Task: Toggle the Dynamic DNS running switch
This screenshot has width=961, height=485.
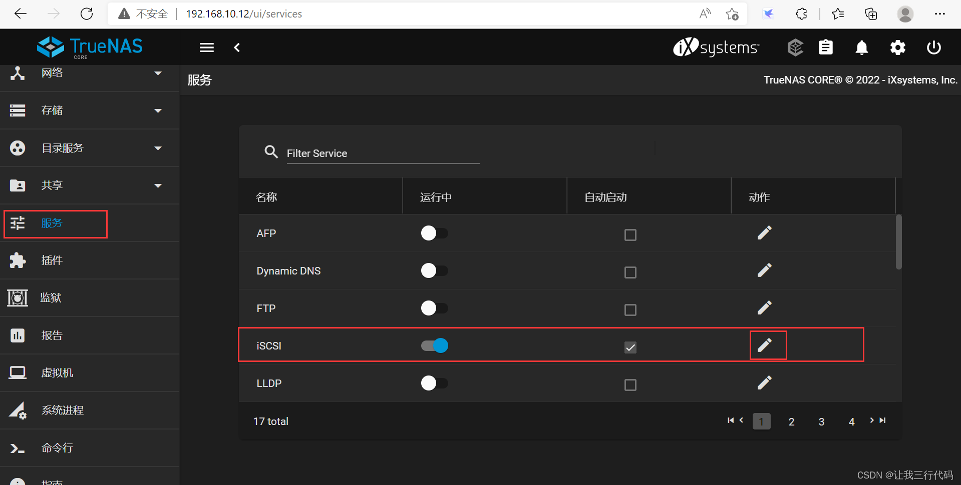Action: coord(434,270)
